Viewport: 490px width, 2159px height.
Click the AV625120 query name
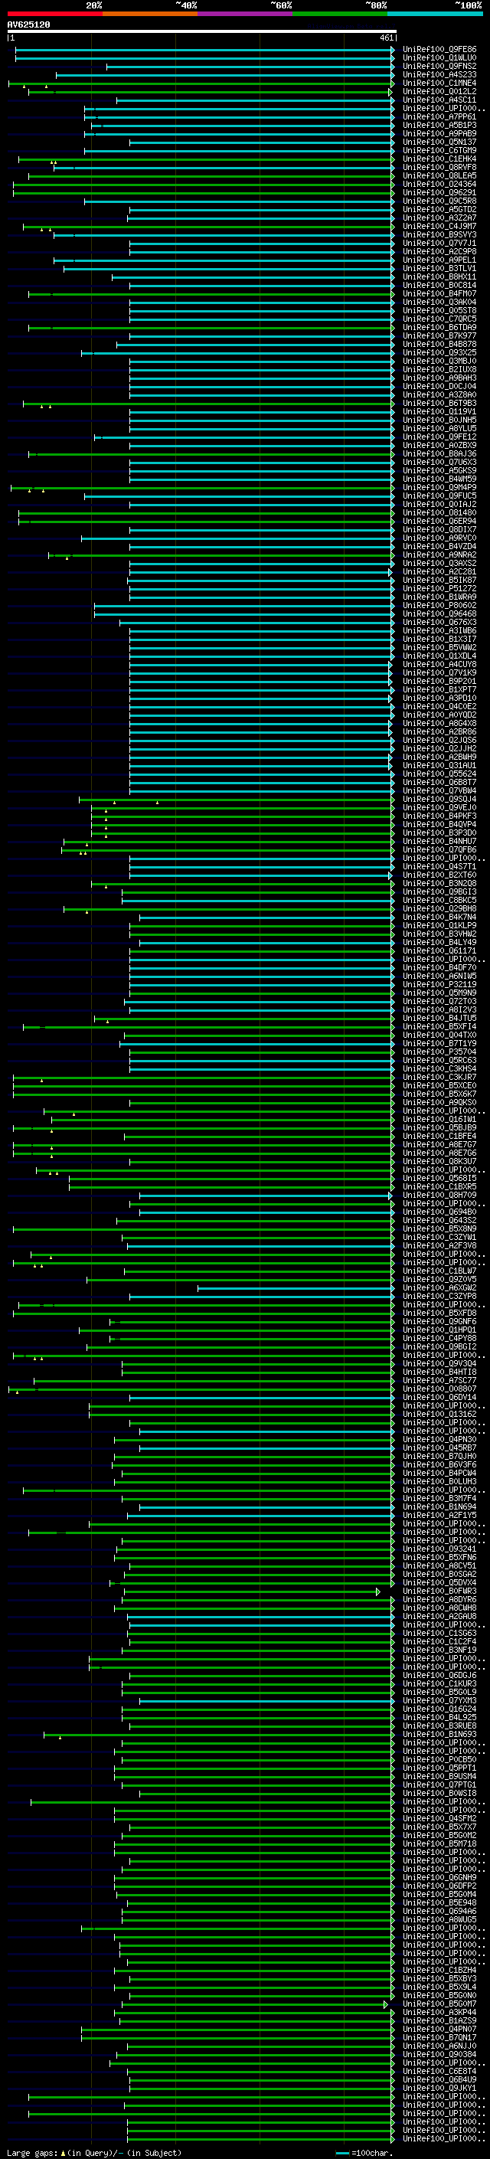(x=28, y=25)
